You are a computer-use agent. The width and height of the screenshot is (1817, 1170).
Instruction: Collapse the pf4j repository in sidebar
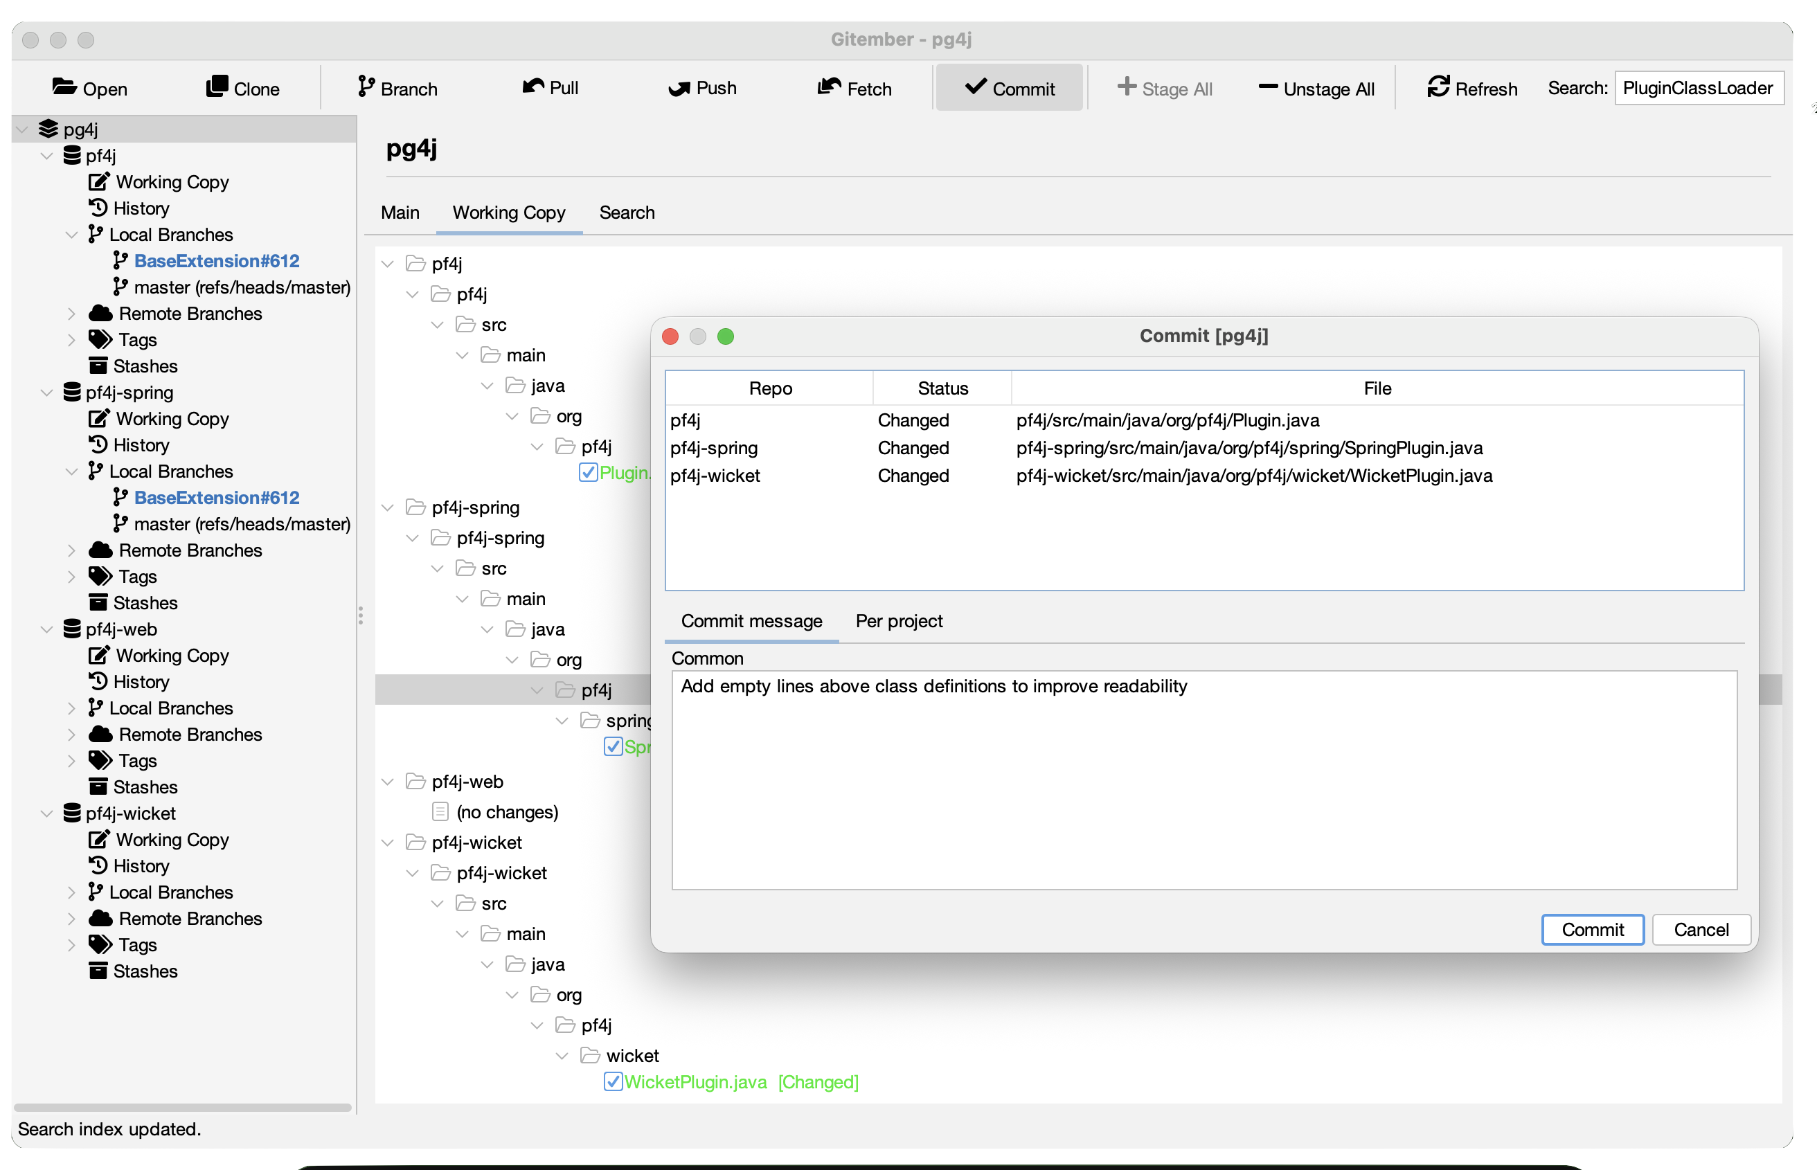[x=47, y=156]
